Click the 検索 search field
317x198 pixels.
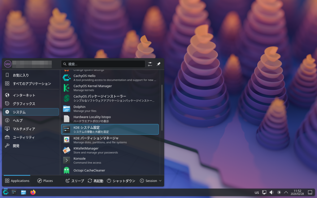[103, 64]
